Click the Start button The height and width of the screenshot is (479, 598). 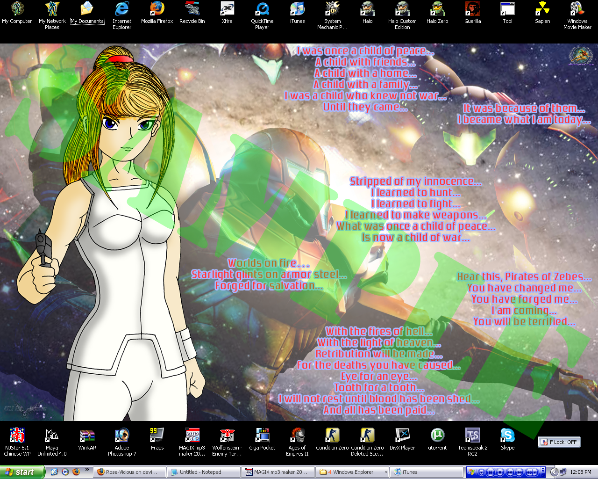coord(22,472)
